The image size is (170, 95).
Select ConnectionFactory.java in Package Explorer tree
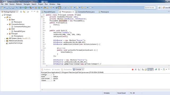(22, 27)
